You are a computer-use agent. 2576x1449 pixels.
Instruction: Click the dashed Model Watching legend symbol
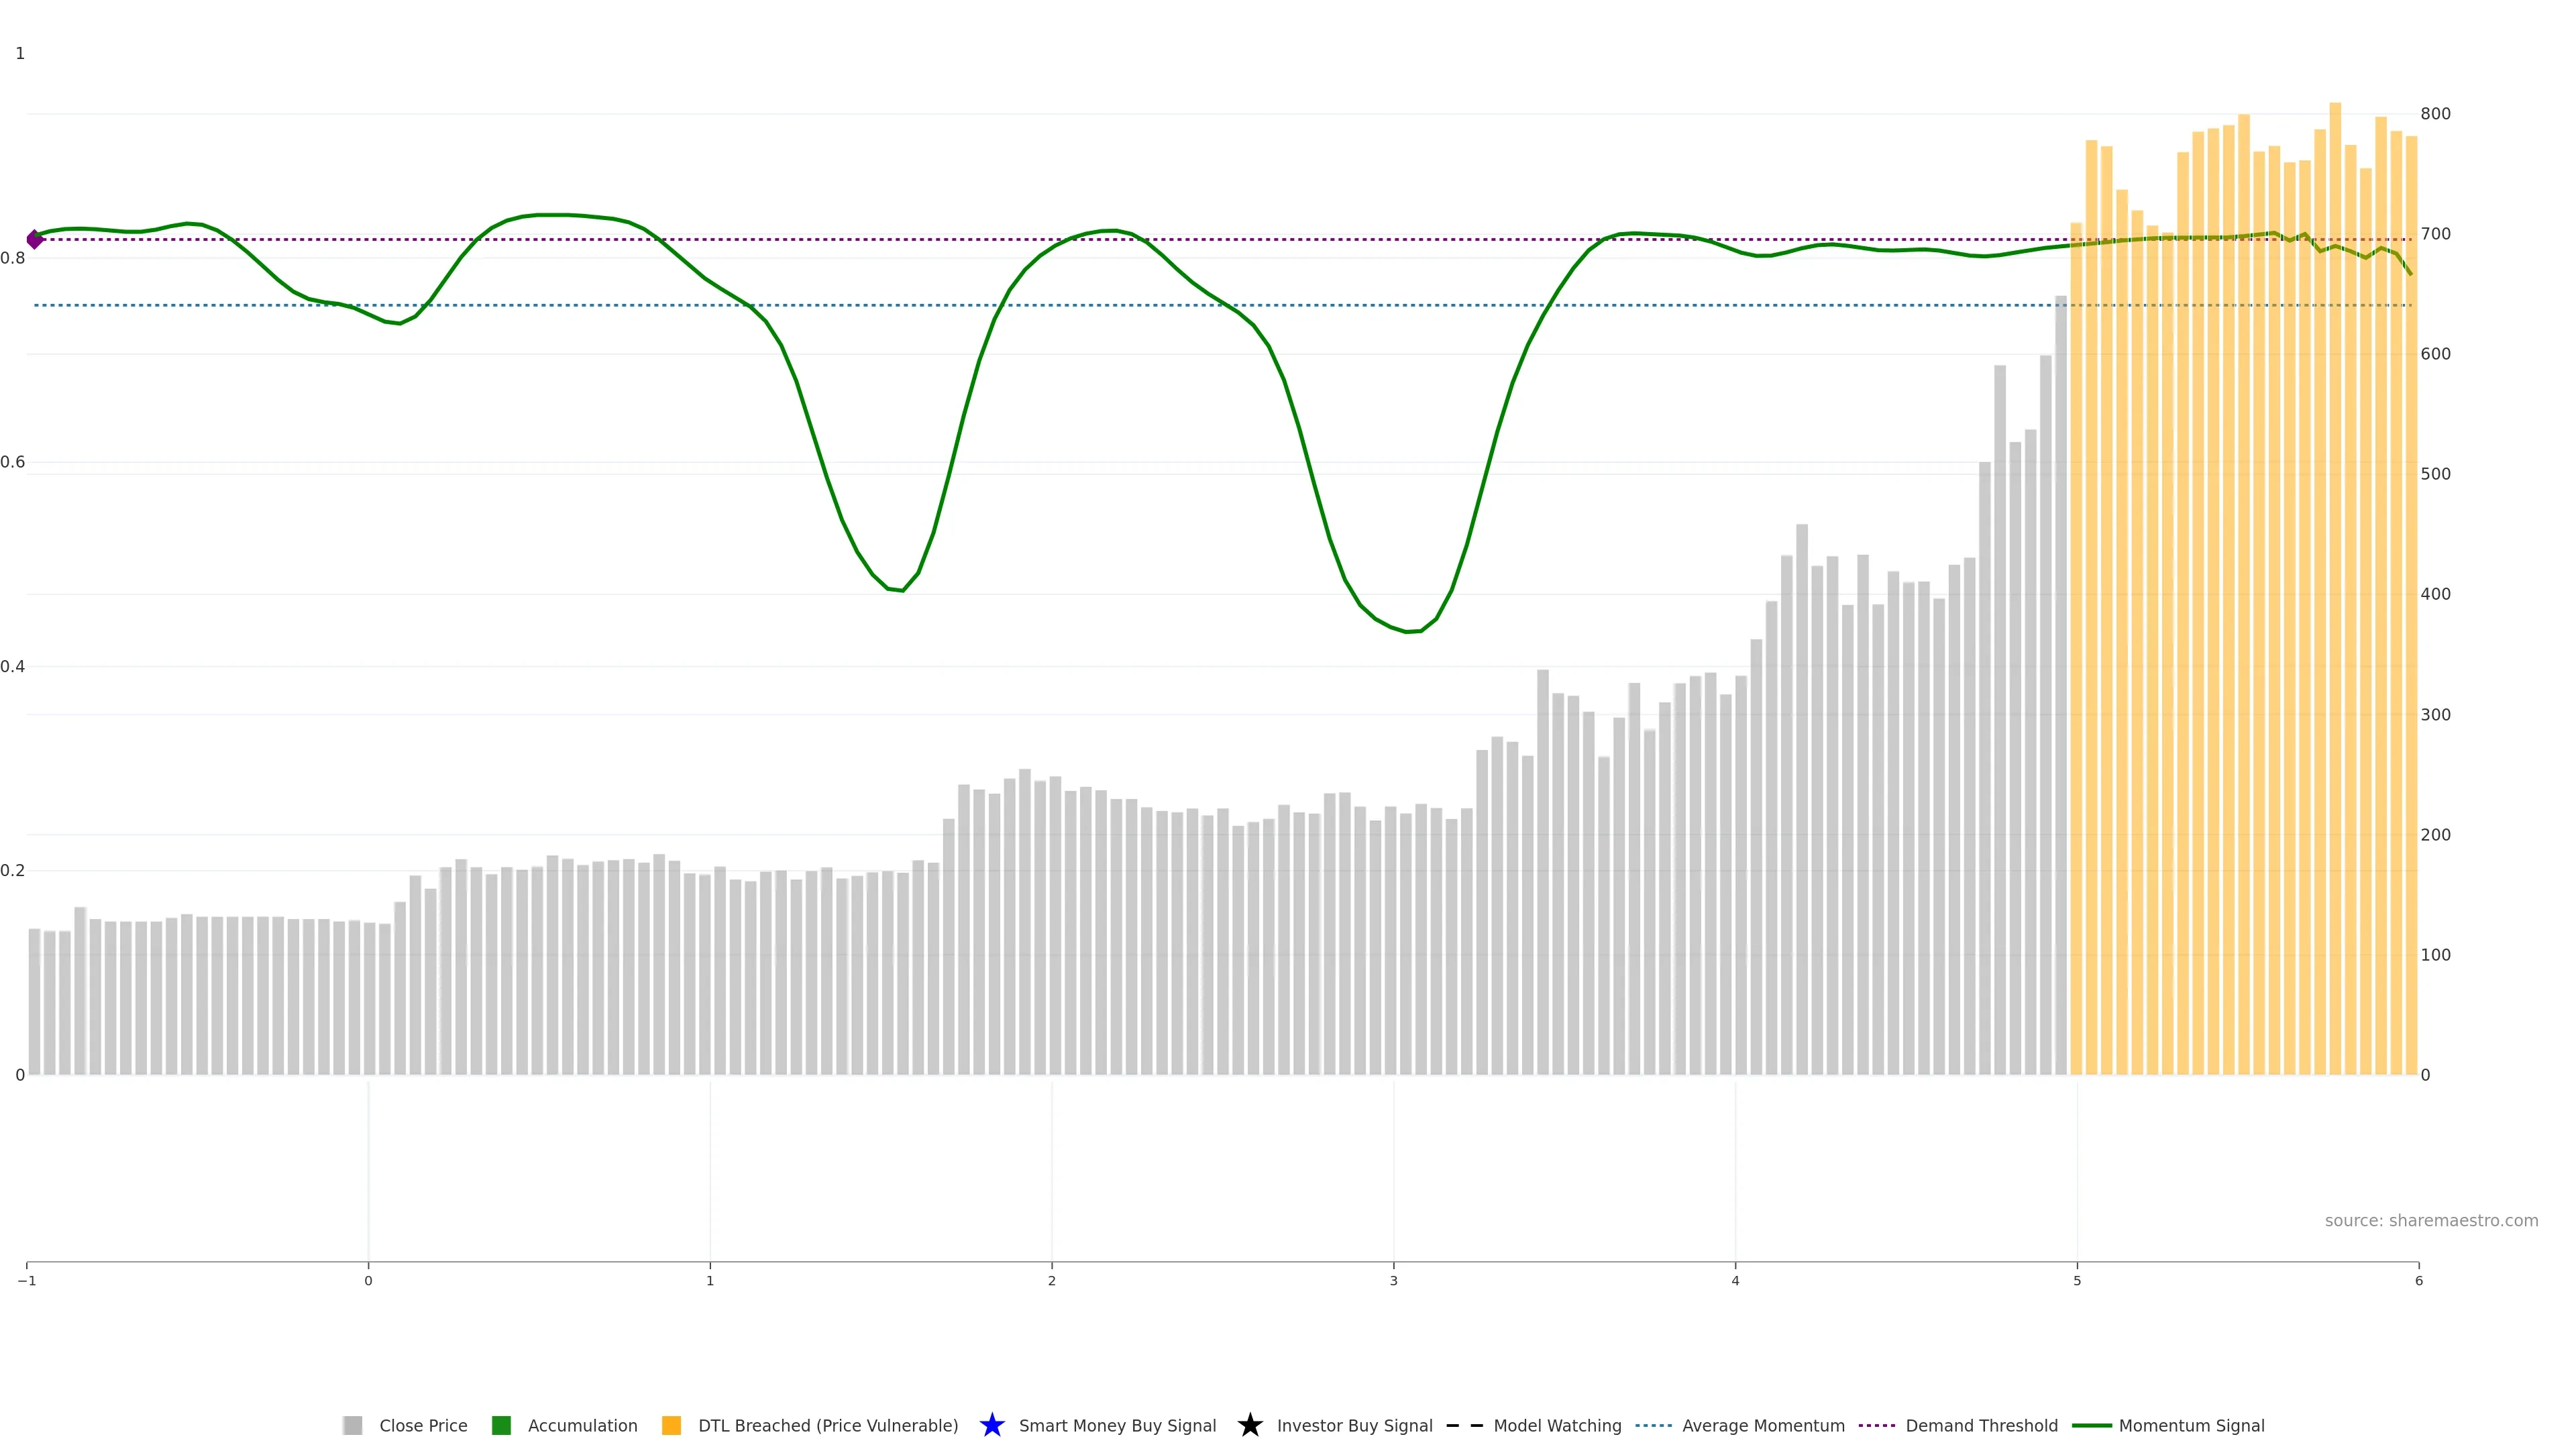1464,1425
